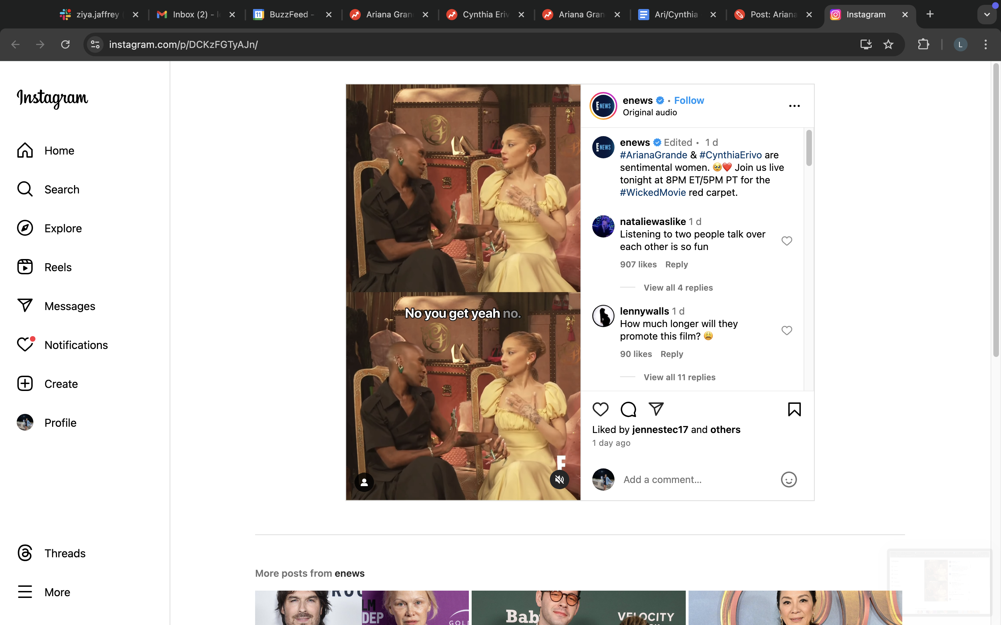Open the #WickedMovie hashtag link
Viewport: 1001px width, 625px height.
click(x=652, y=192)
